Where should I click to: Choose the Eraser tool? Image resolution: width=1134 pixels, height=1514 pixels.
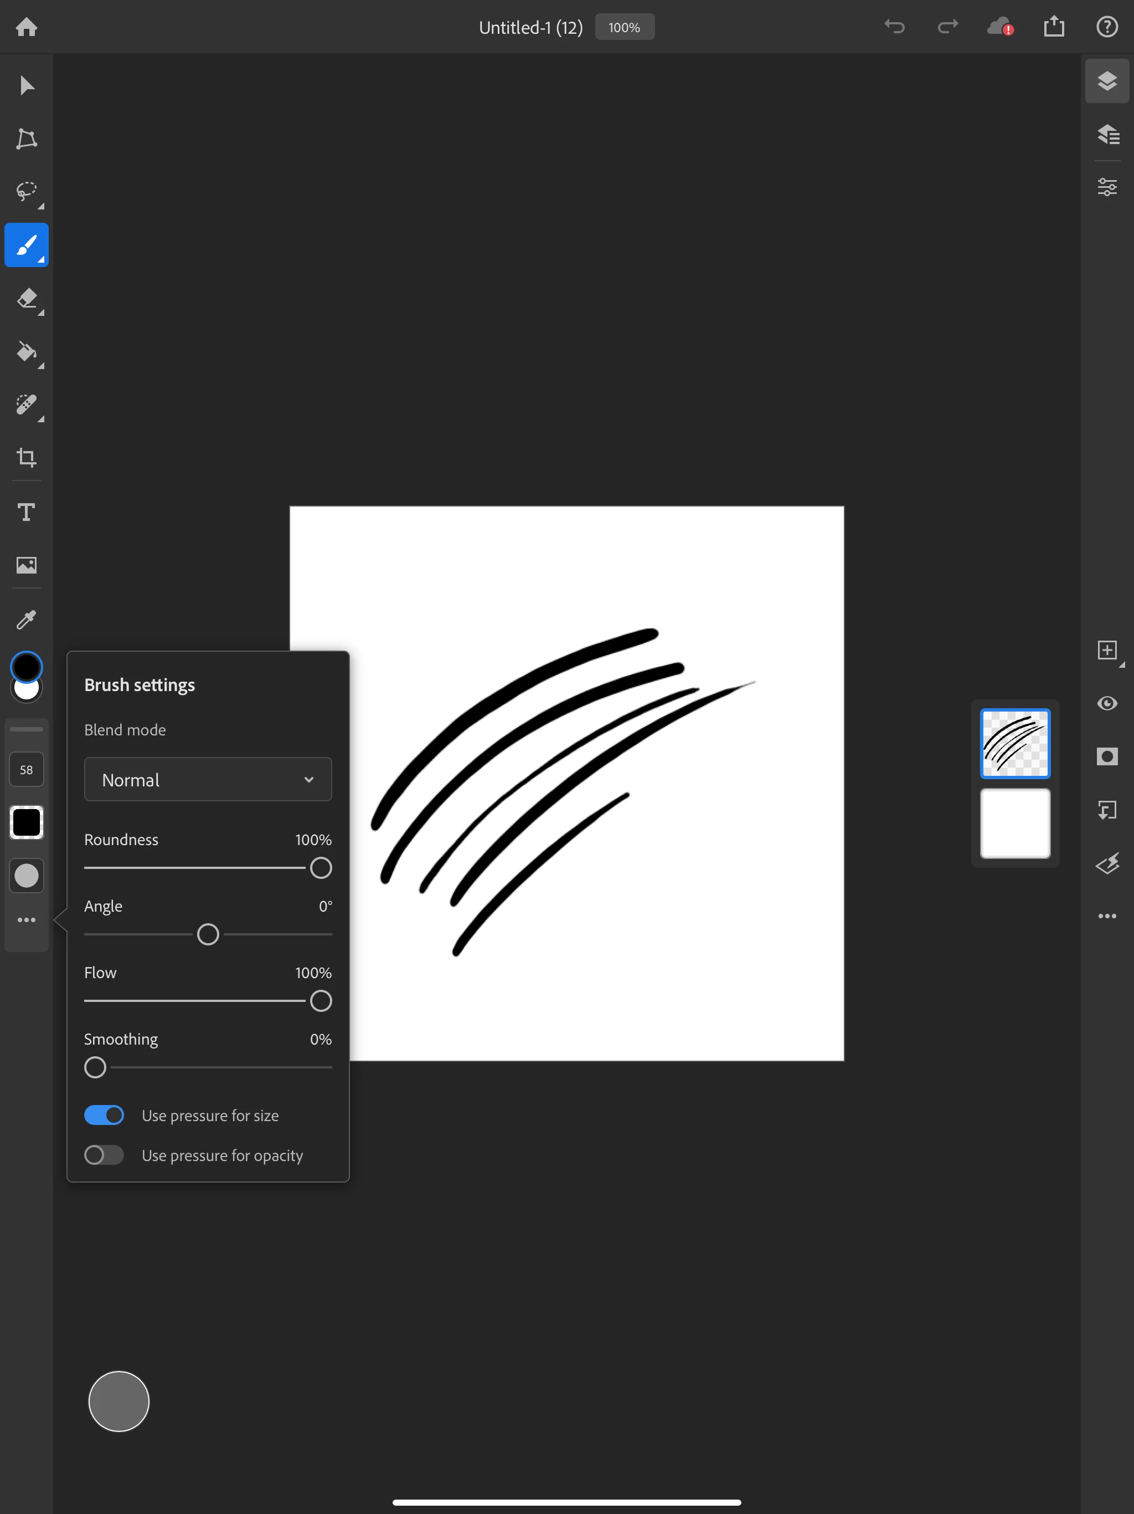pyautogui.click(x=27, y=298)
